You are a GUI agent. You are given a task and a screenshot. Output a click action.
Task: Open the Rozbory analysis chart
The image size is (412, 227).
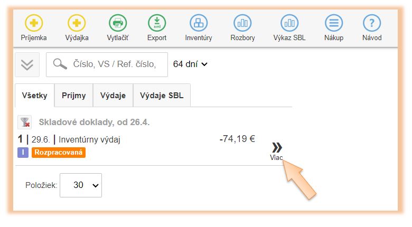(242, 23)
